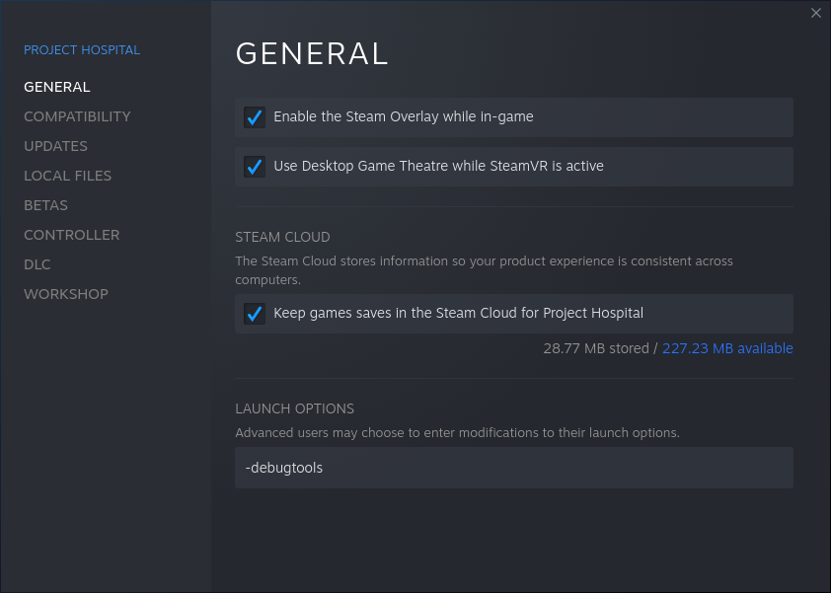The width and height of the screenshot is (831, 593).
Task: Click the large General page heading
Action: [x=312, y=53]
